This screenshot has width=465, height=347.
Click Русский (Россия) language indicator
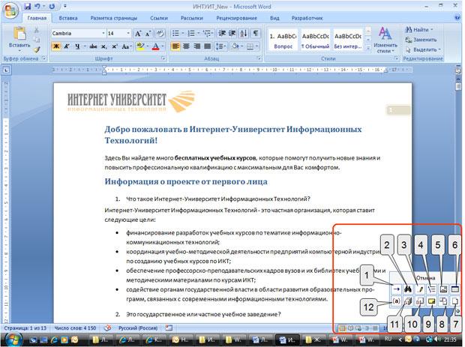138,328
